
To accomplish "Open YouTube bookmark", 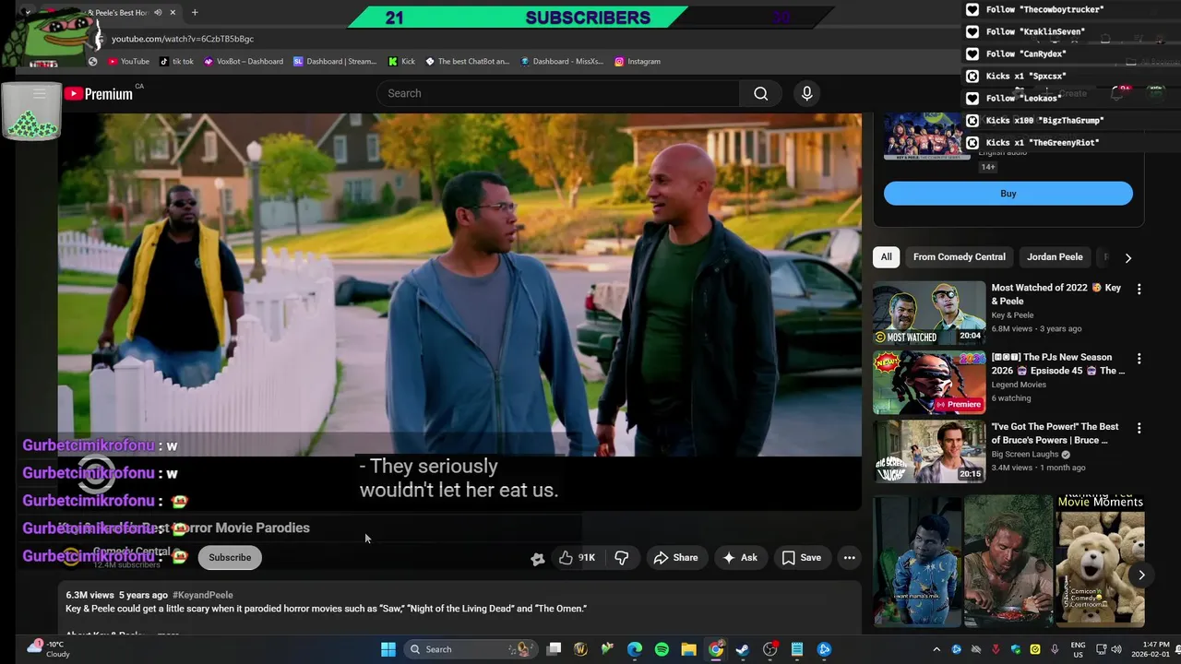I will click(x=128, y=61).
